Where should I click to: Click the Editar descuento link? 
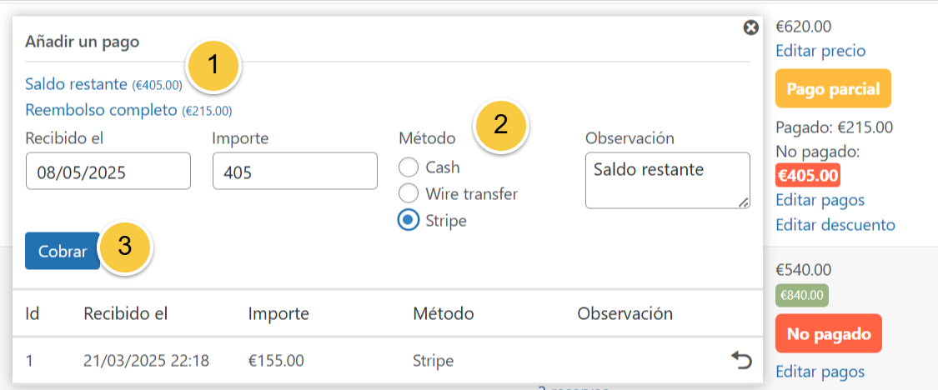pos(835,225)
